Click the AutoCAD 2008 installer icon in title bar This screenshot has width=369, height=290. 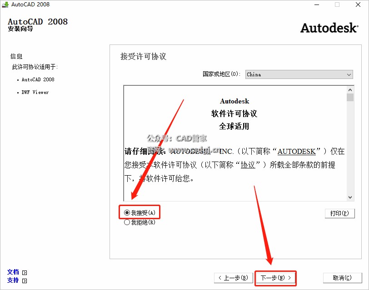pyautogui.click(x=5, y=5)
